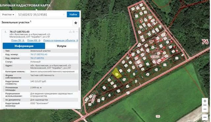
Task: Add result to favorites with star button
Action: click(75, 23)
